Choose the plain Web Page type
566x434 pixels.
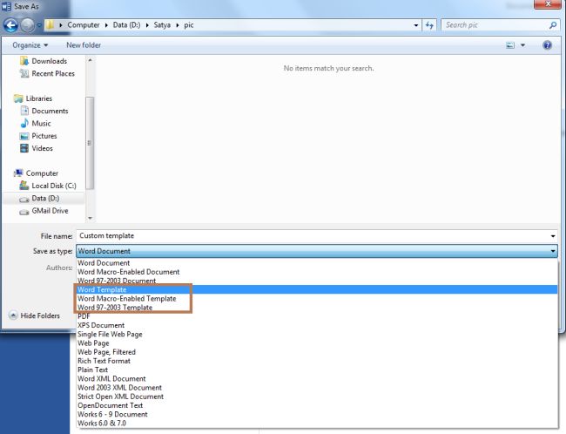click(x=317, y=343)
